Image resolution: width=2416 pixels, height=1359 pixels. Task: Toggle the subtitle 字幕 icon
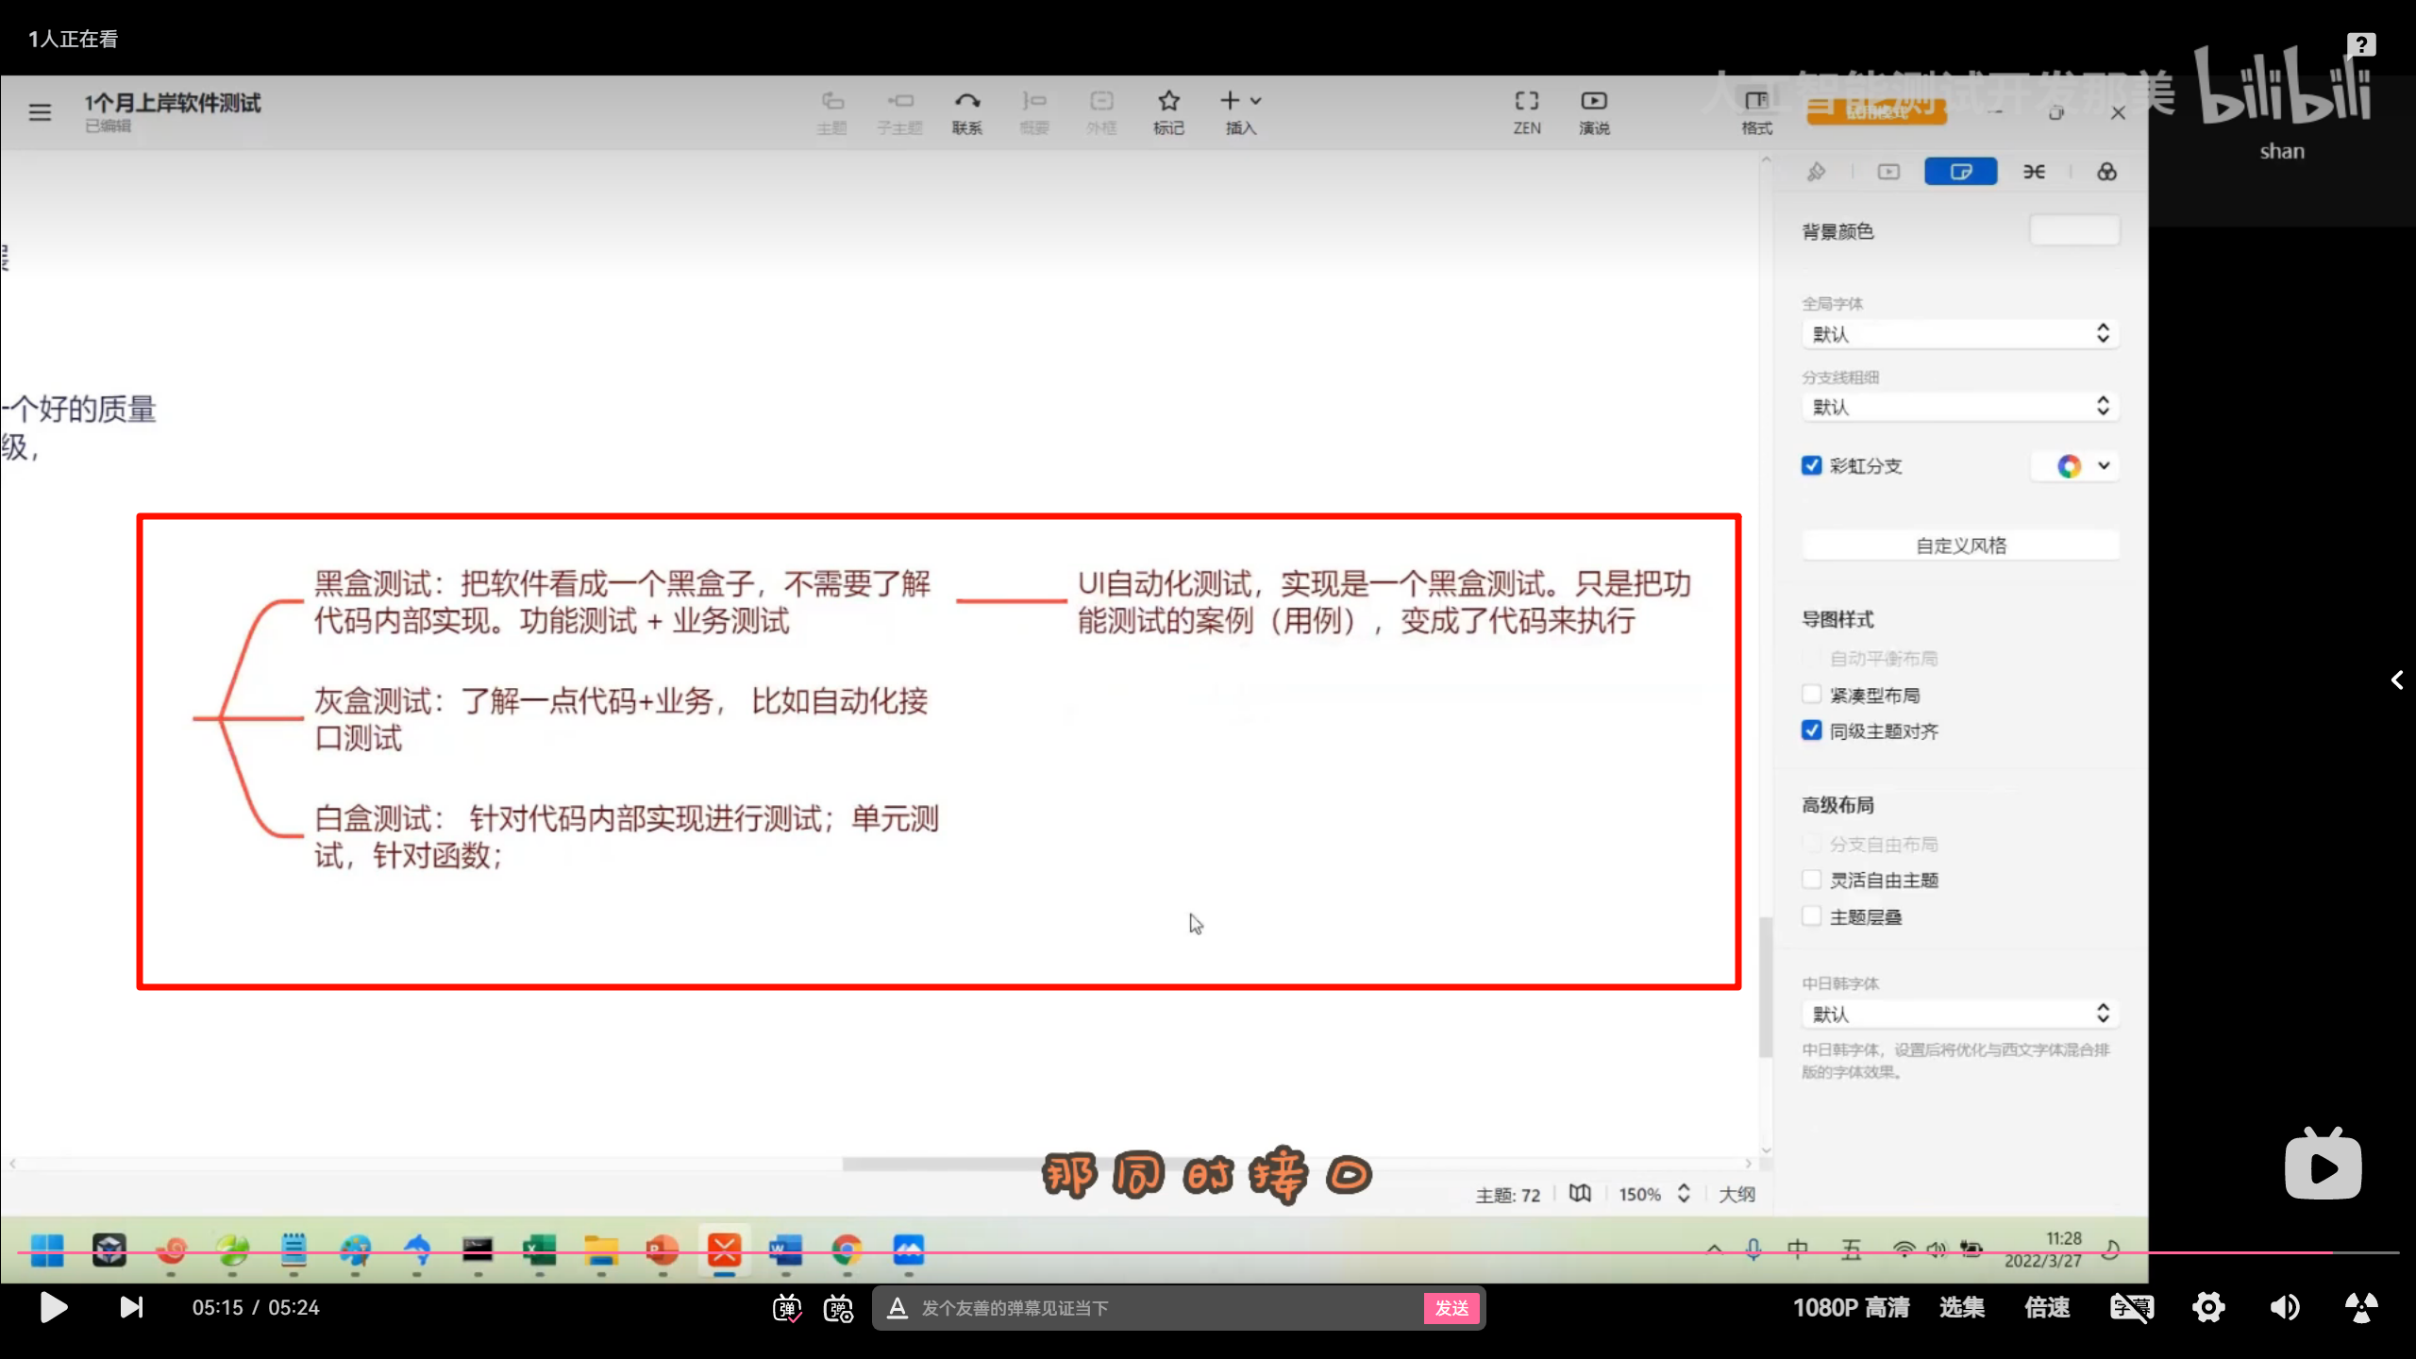[x=2132, y=1307]
